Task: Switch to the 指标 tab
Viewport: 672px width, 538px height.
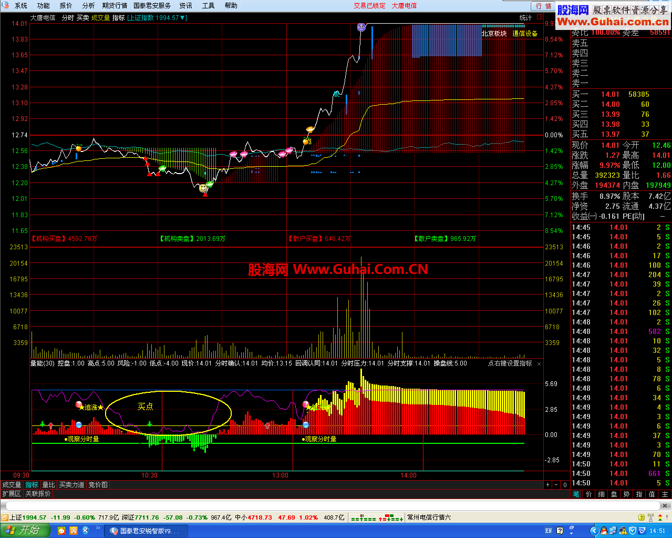Action: click(32, 485)
